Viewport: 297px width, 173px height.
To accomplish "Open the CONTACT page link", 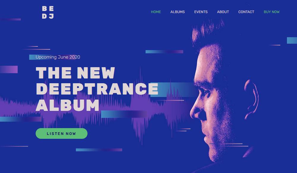I will click(x=246, y=12).
